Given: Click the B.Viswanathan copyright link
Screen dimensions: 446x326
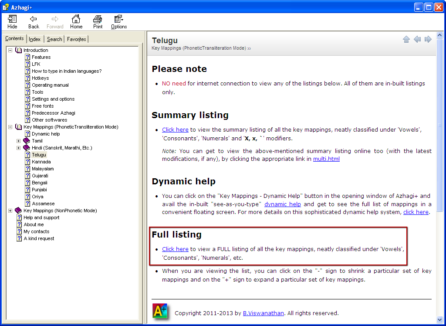Looking at the screenshot, I should click(x=264, y=313).
